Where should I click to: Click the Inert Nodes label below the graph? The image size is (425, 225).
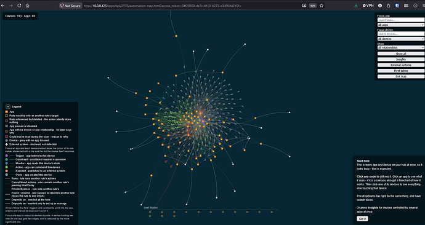[x=150, y=208]
